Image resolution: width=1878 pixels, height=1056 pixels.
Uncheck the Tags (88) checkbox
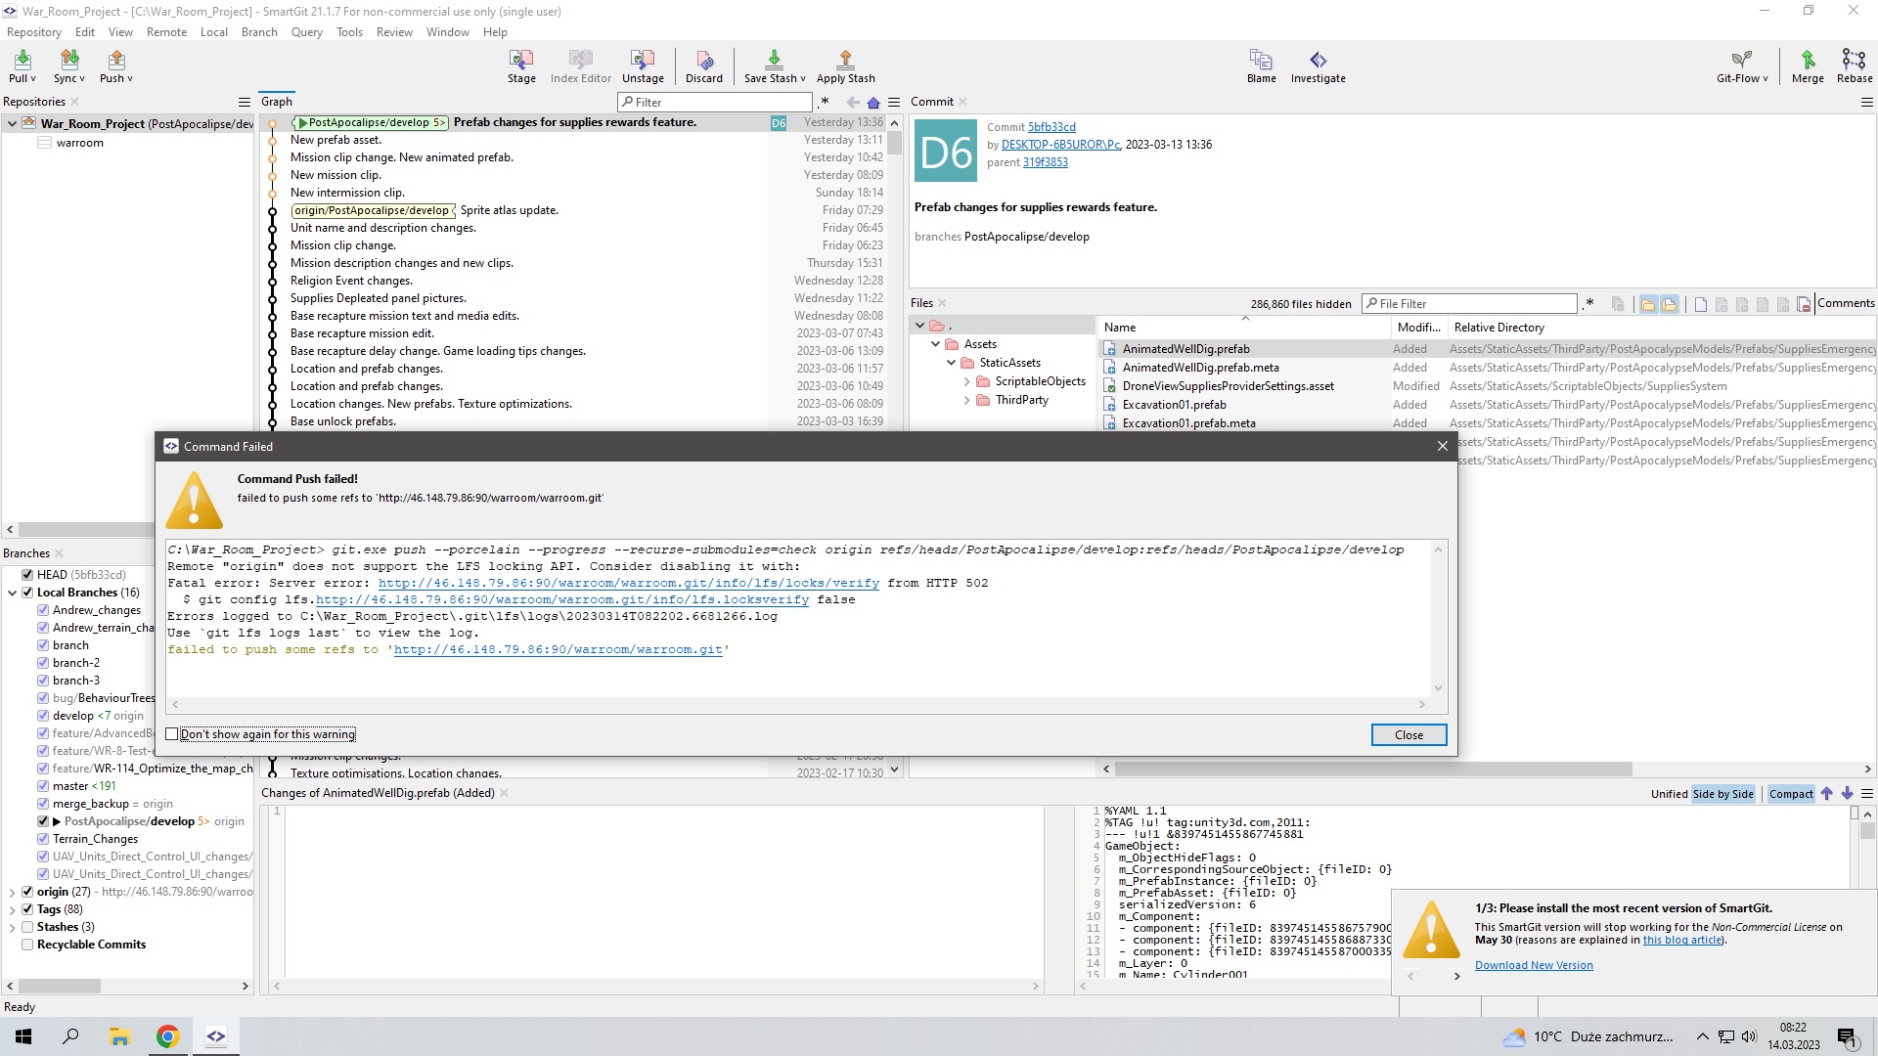(27, 909)
